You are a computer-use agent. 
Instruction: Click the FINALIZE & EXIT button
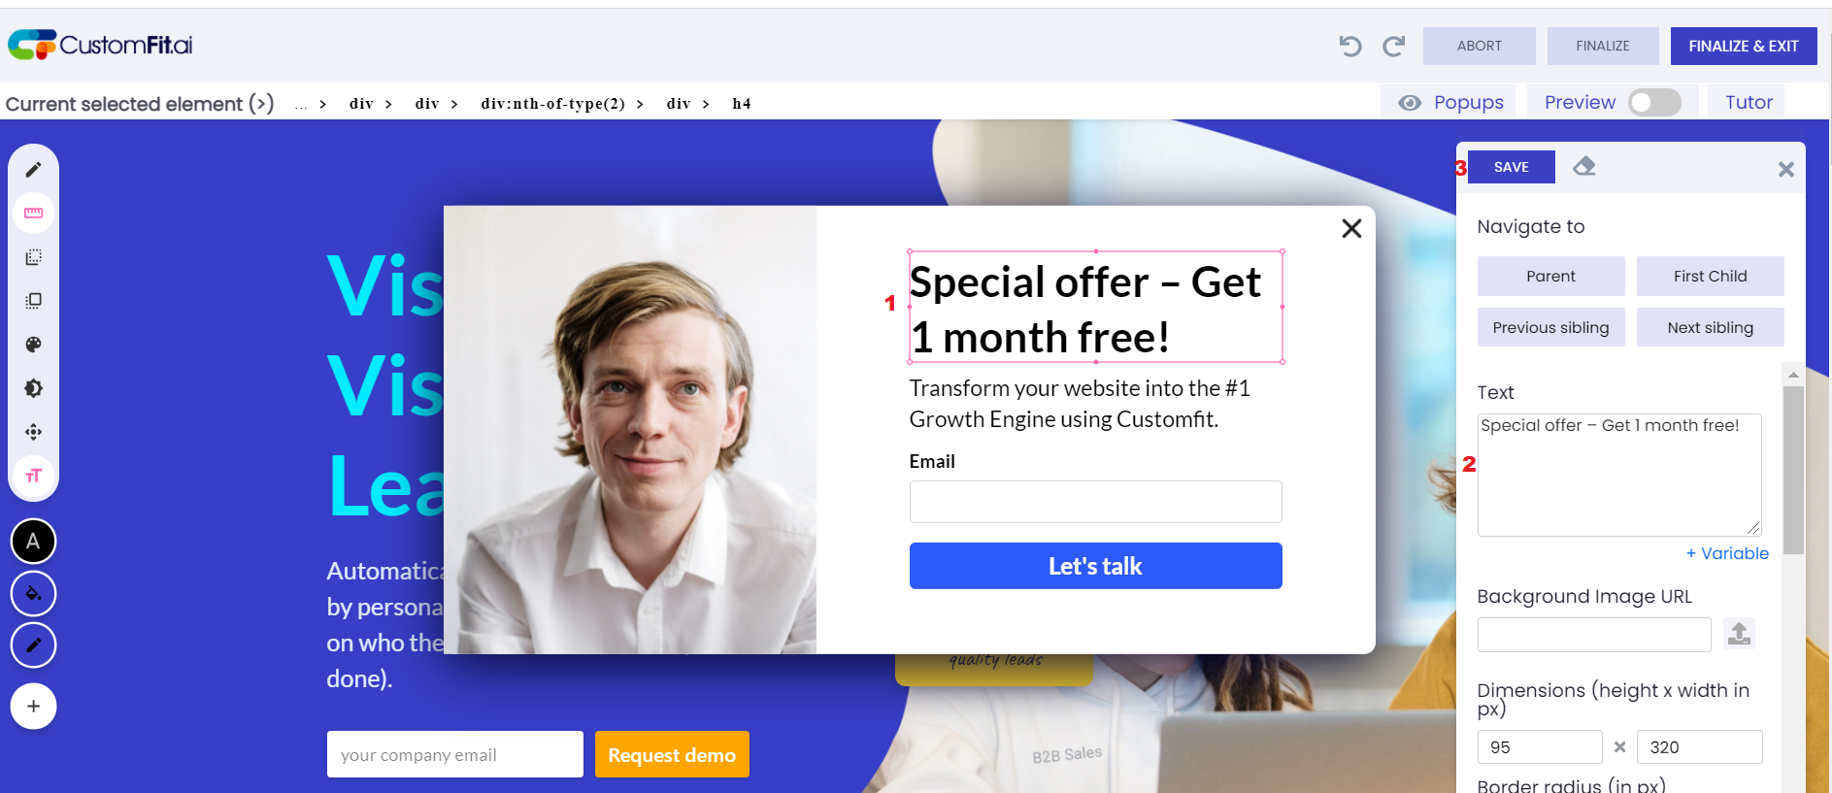click(1743, 46)
